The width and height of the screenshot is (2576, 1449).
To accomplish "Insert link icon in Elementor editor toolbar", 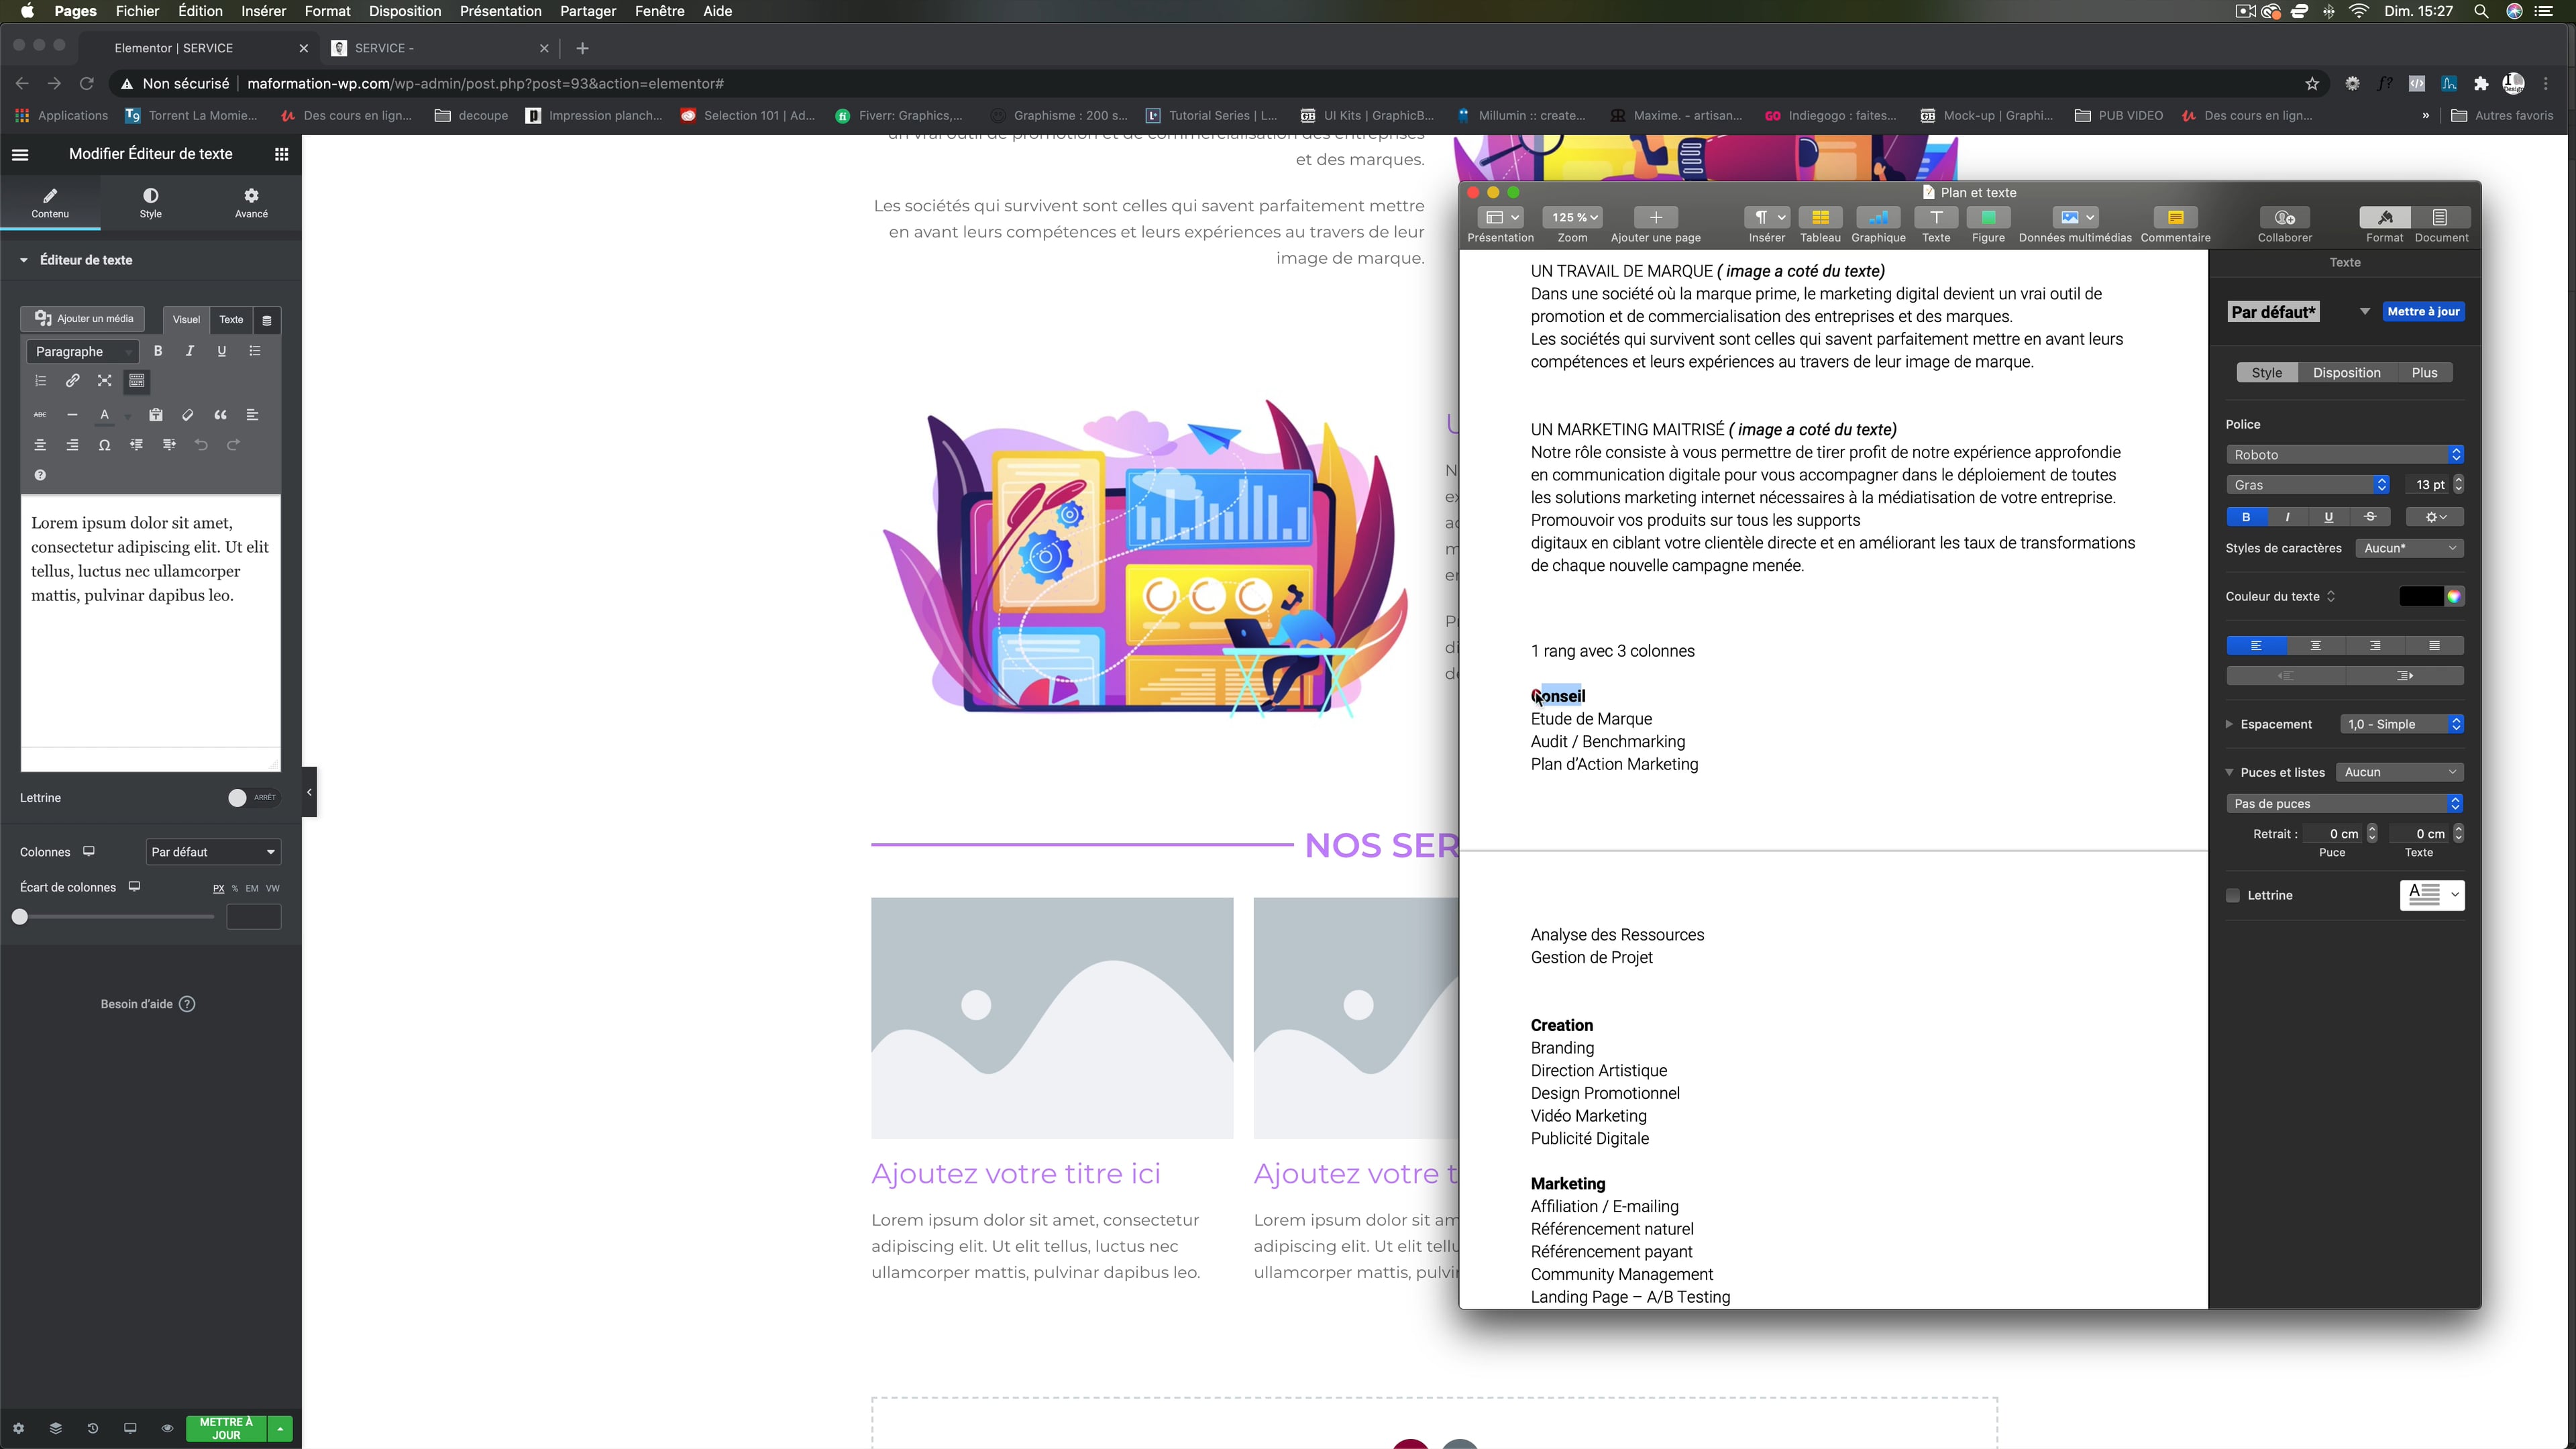I will click(x=72, y=381).
